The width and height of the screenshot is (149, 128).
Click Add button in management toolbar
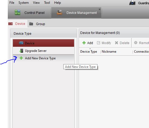pyautogui.click(x=88, y=43)
